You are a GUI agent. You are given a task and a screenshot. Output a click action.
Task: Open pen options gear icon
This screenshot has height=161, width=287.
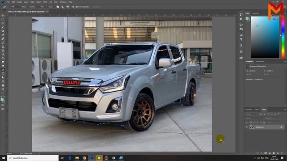click(x=73, y=7)
